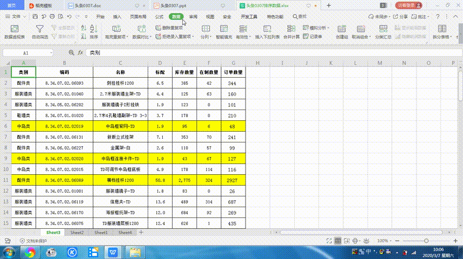This screenshot has width=463, height=259.
Task: Open a new document tab with plus
Action: (x=329, y=5)
